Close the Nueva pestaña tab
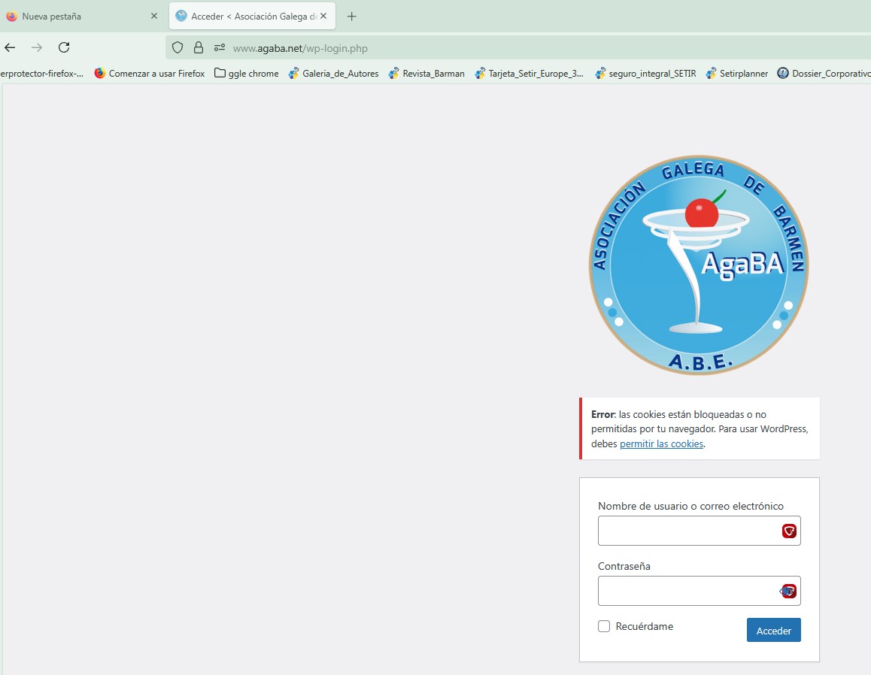This screenshot has height=675, width=871. 154,16
